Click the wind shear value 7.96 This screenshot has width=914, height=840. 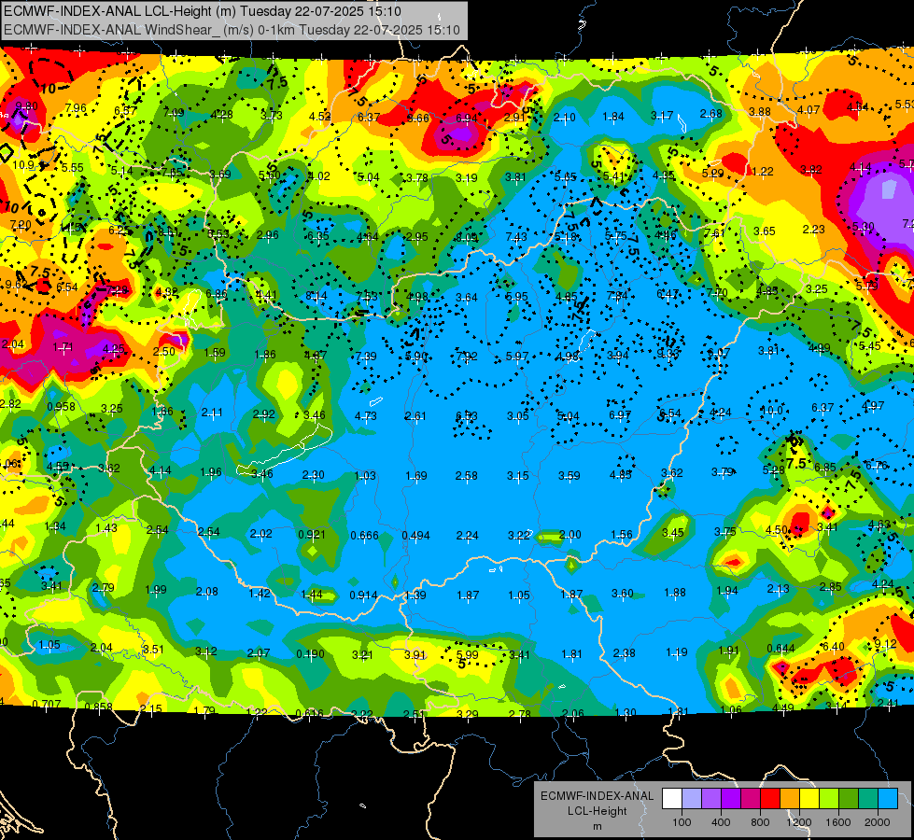point(76,108)
